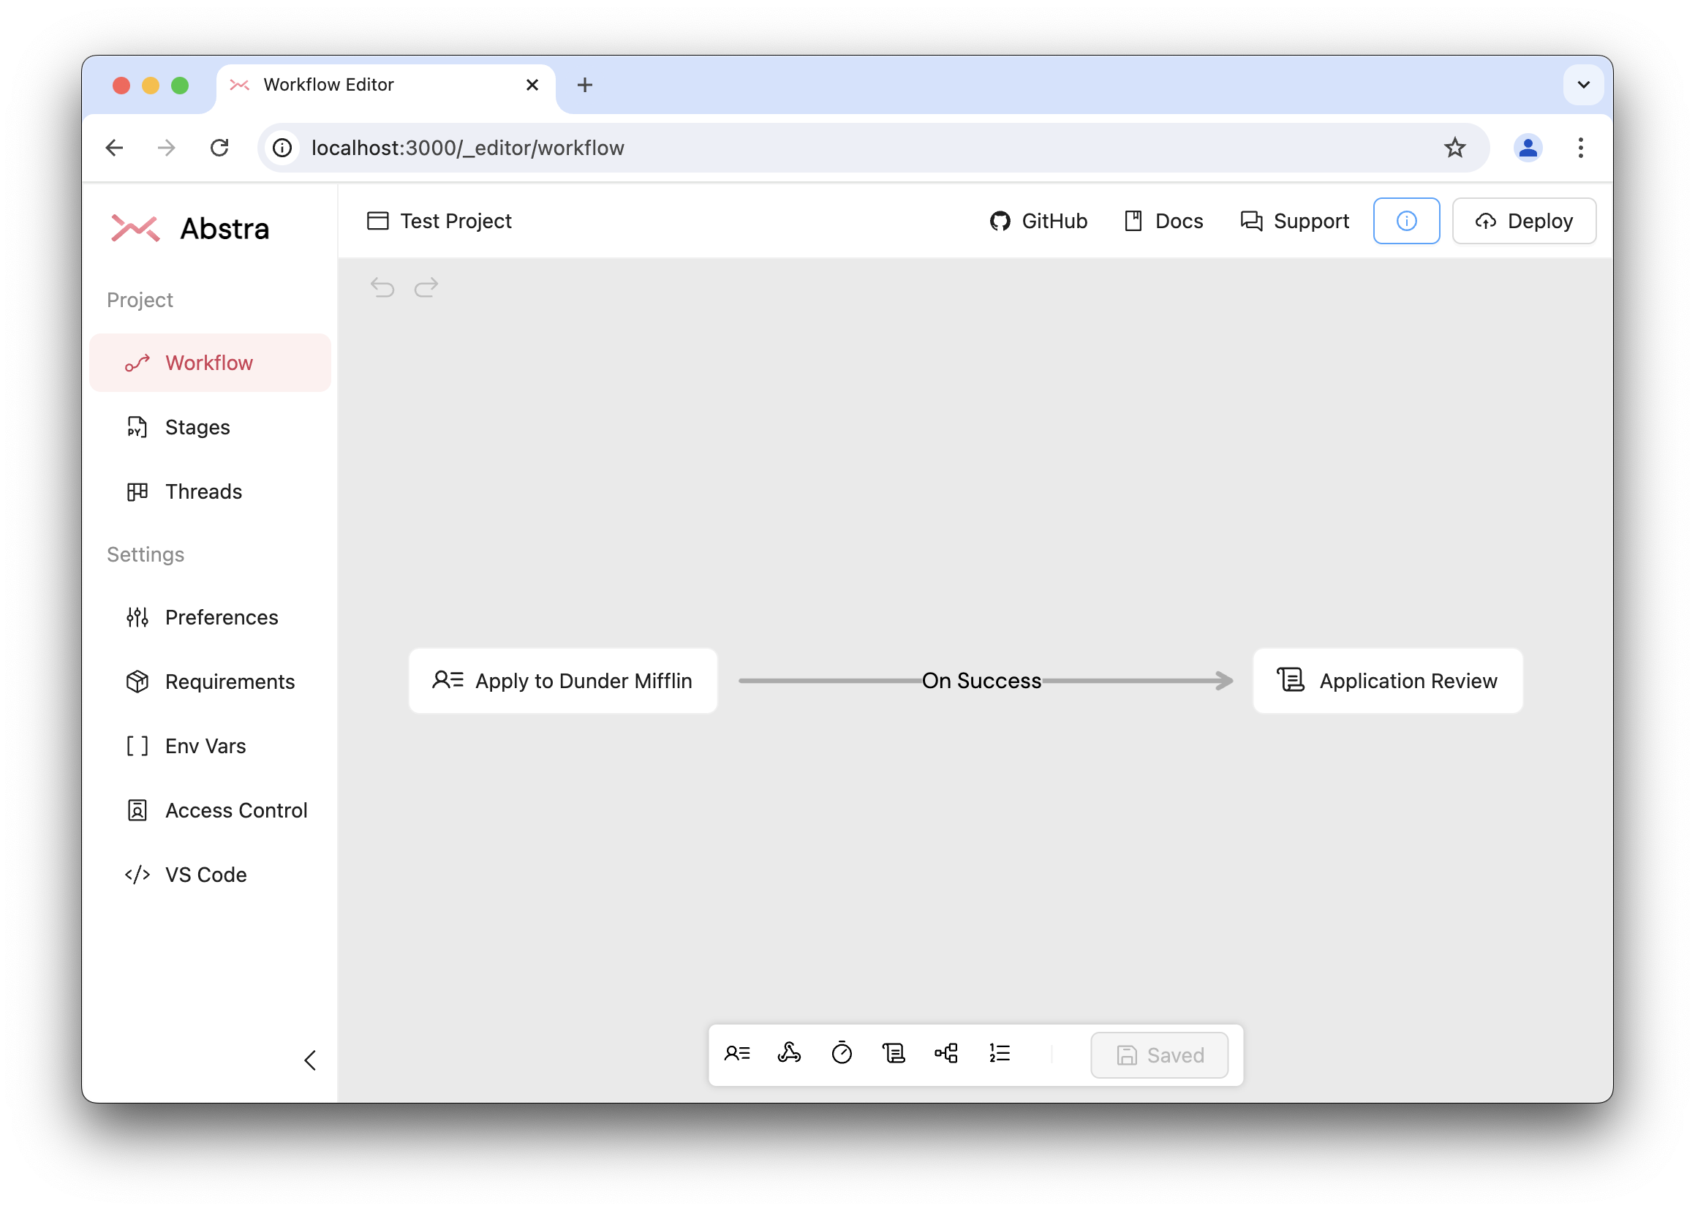Bookmark this page with the star
The height and width of the screenshot is (1211, 1695).
[x=1454, y=148]
